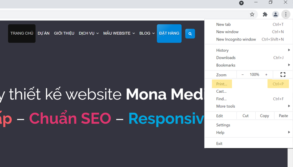The height and width of the screenshot is (167, 293).
Task: Click the Chrome three-dot menu button
Action: (286, 14)
